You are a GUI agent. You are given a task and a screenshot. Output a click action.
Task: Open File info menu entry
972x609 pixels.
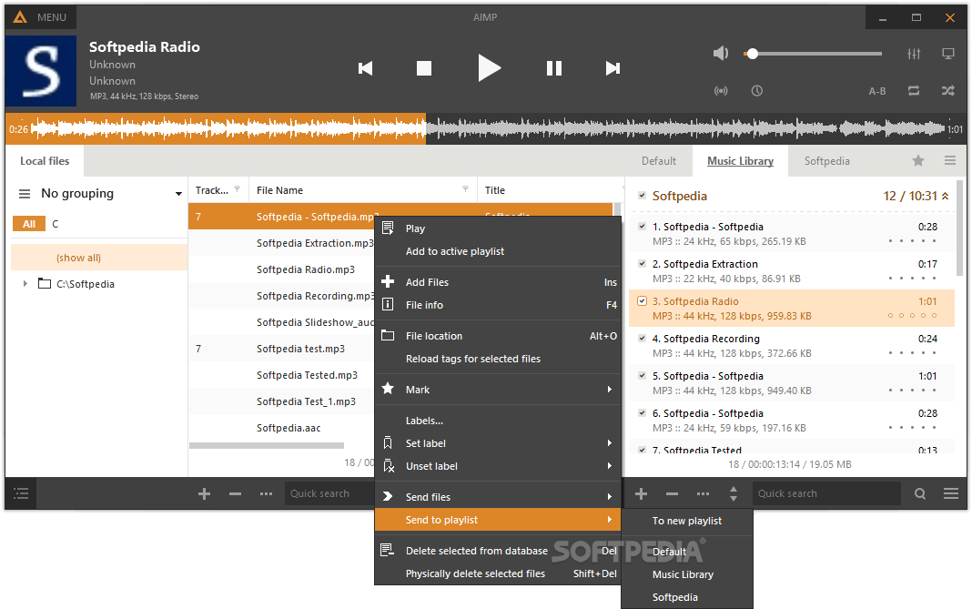pyautogui.click(x=498, y=305)
